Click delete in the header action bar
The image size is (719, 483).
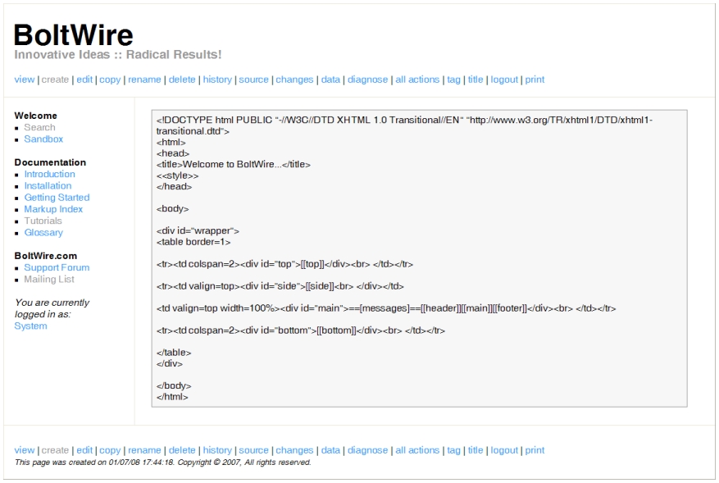click(182, 80)
